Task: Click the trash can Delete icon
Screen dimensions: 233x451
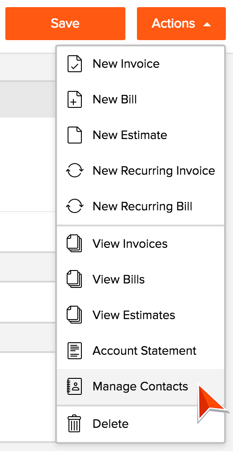Action: (74, 424)
